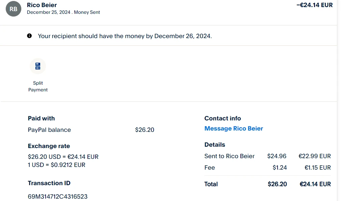Screen dimensions: 342x201
Task: Click the Rico Beier name heading
Action: tap(42, 5)
